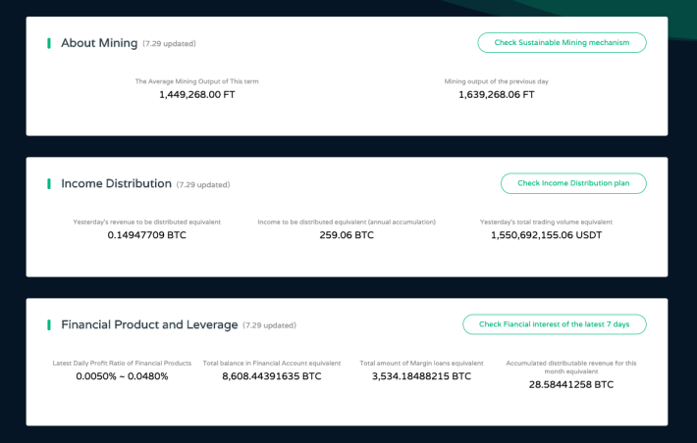This screenshot has height=443, width=697.
Task: Click 28.58441258 BTC accumulated revenue value
Action: coord(570,385)
